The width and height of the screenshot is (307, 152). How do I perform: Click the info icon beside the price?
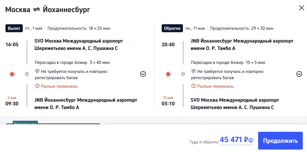251,140
